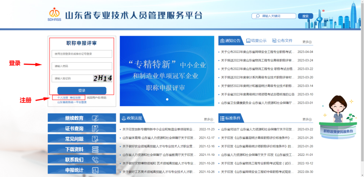Refresh the 2H14 captcha image
This screenshot has width=364, height=177.
pos(102,79)
